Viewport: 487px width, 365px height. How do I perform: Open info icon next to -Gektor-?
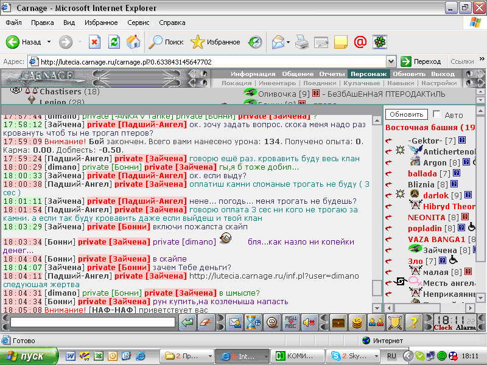[x=462, y=141]
